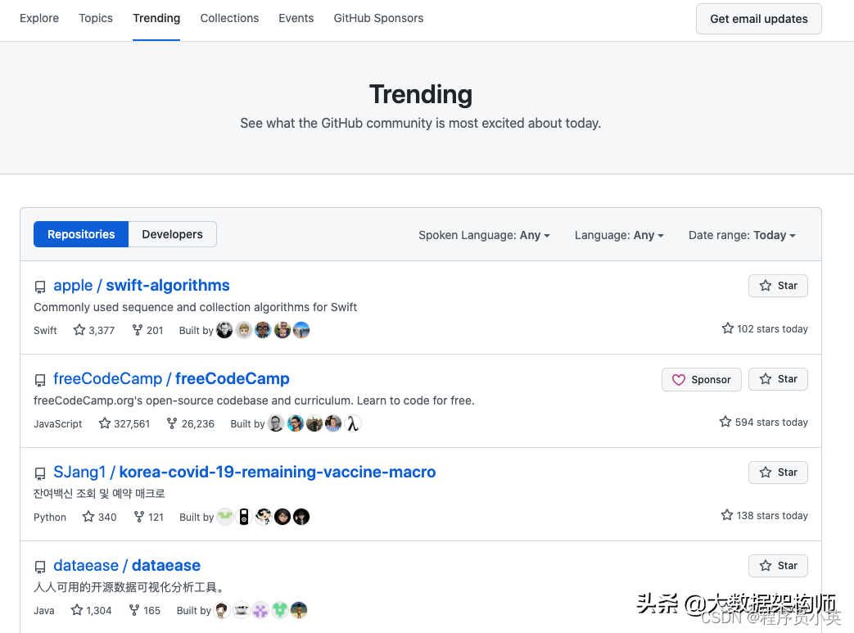Open dataease / dataease repository link
854x633 pixels.
coord(127,566)
